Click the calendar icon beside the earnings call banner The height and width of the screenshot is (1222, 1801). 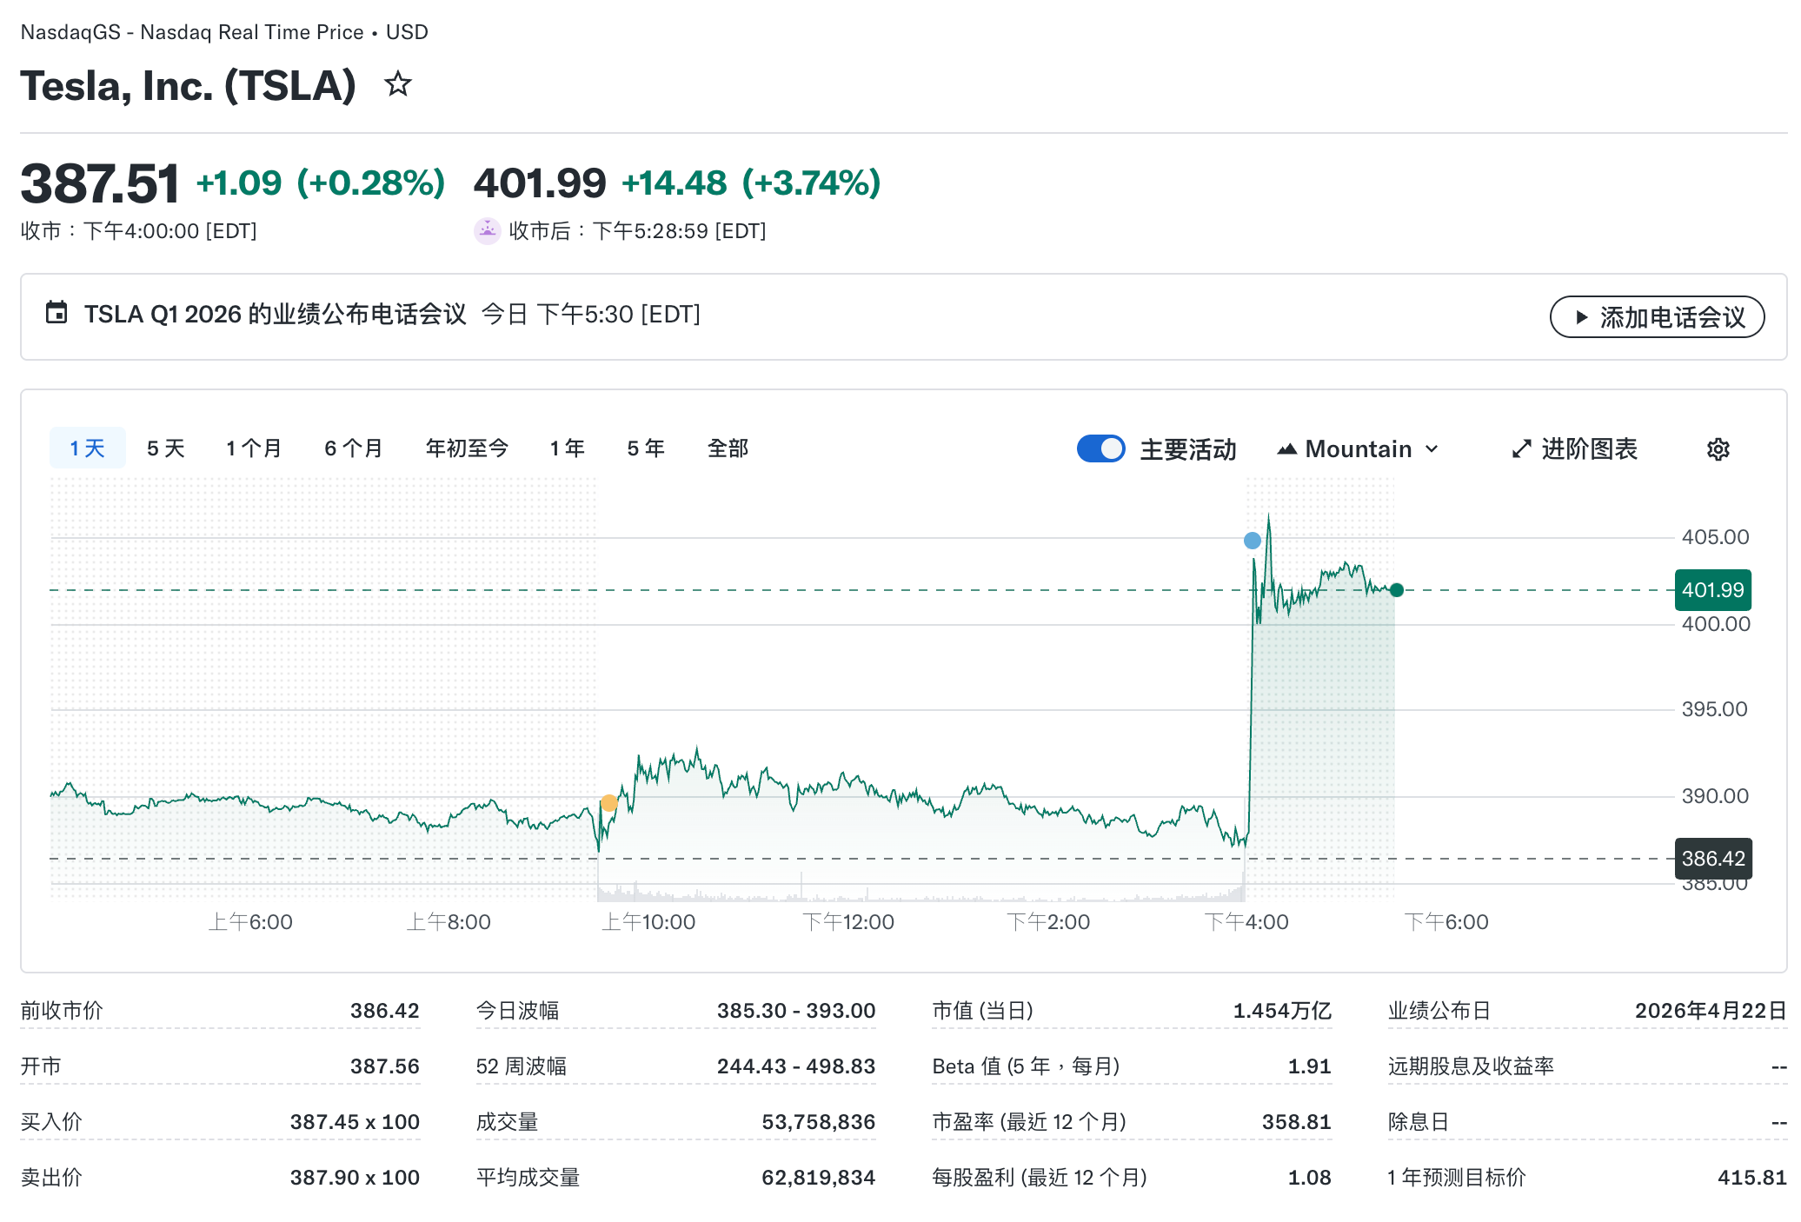pos(56,315)
